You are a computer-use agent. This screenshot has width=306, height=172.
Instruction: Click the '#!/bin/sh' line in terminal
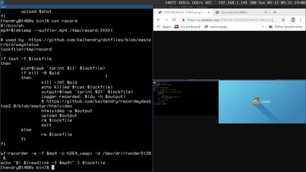(12, 25)
